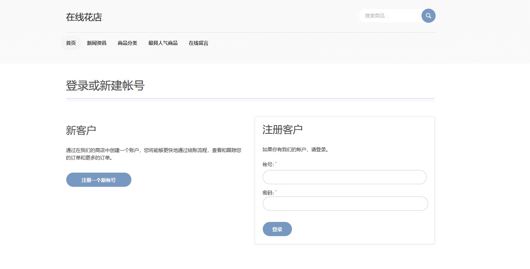Click the 密码 field label

pyautogui.click(x=268, y=193)
